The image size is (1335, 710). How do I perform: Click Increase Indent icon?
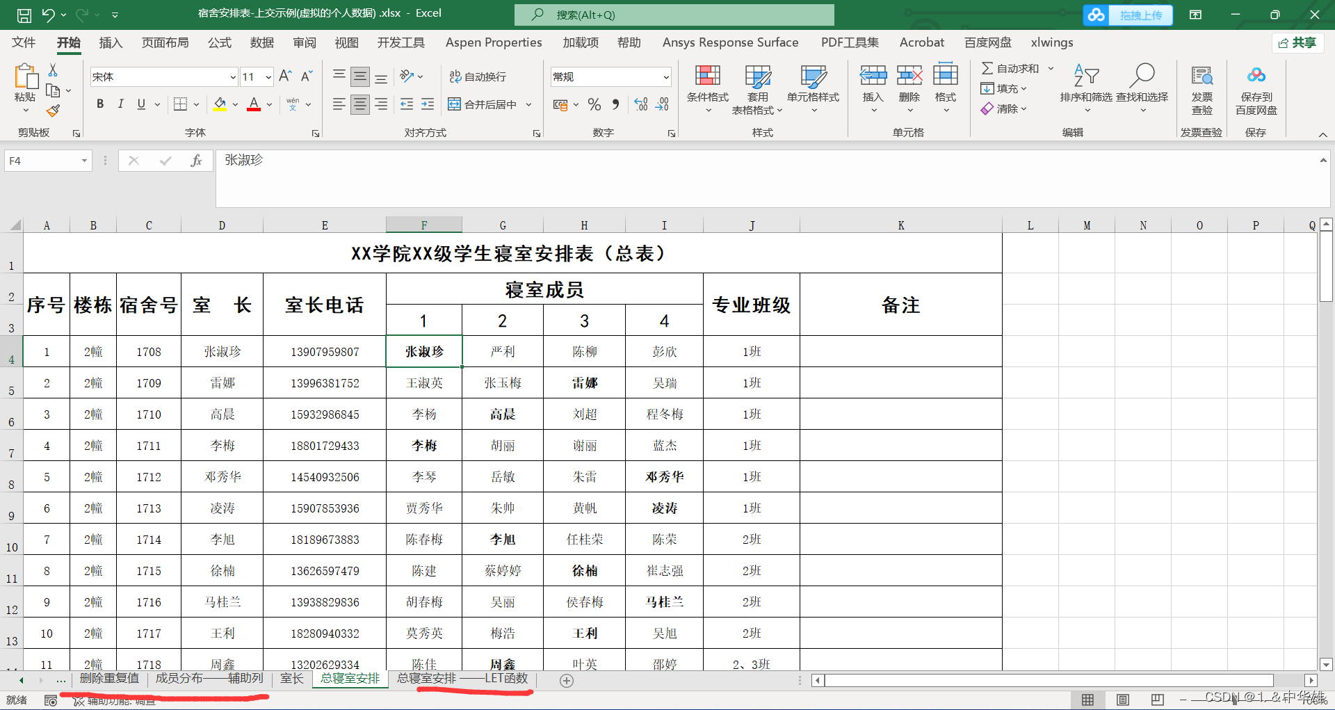pos(428,104)
